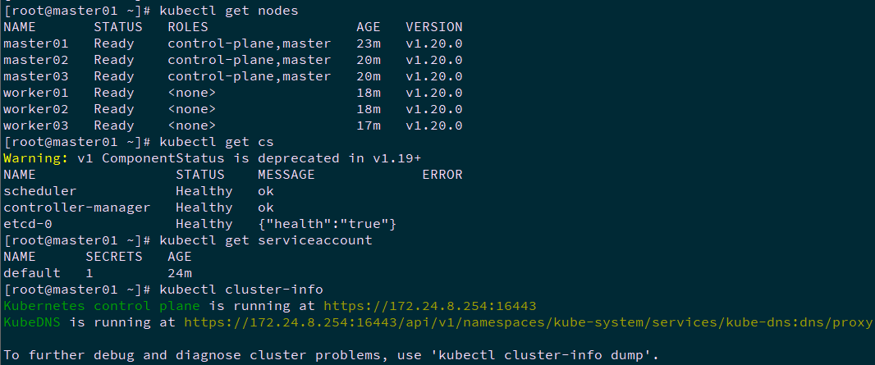Click the SECRETS column header
The width and height of the screenshot is (875, 365).
(114, 257)
